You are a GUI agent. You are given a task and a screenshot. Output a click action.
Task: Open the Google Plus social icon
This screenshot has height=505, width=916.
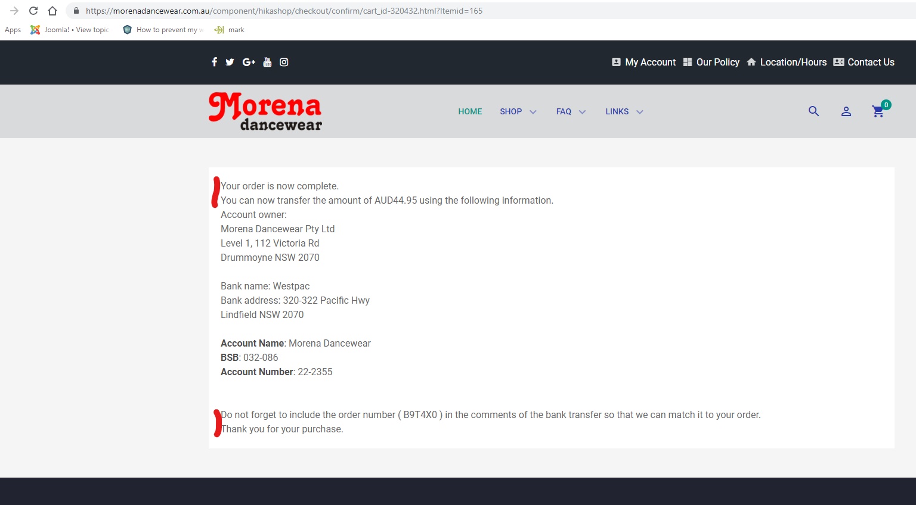point(249,62)
